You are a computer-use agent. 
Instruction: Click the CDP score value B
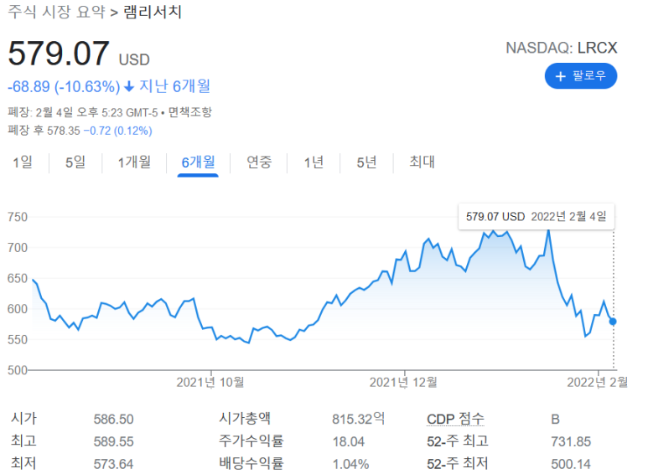coord(556,420)
